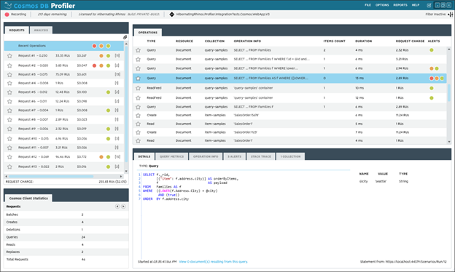Image resolution: width=455 pixels, height=272 pixels.
Task: Click the red alert dot on the highlighted operation row
Action: pyautogui.click(x=432, y=79)
